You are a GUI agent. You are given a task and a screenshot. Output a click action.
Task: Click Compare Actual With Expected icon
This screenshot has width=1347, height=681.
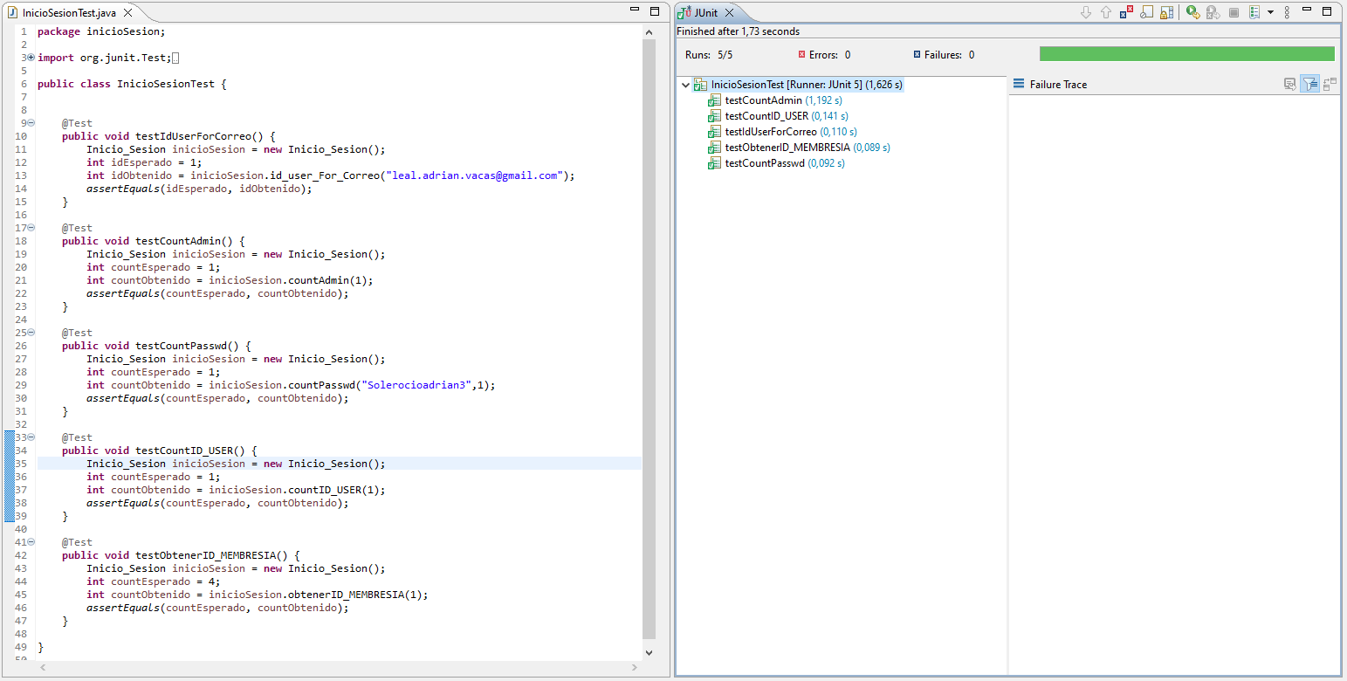(x=1330, y=85)
